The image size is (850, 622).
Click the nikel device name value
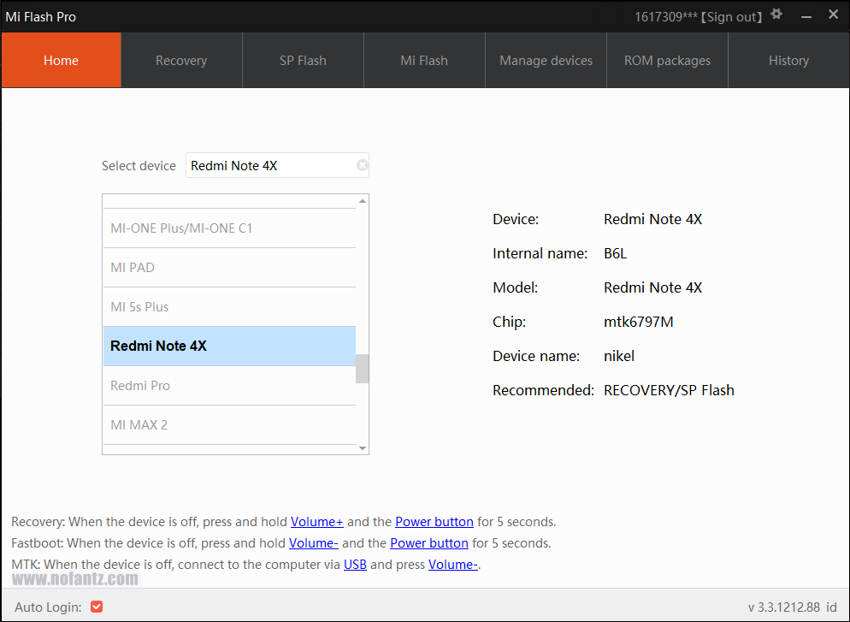[619, 356]
